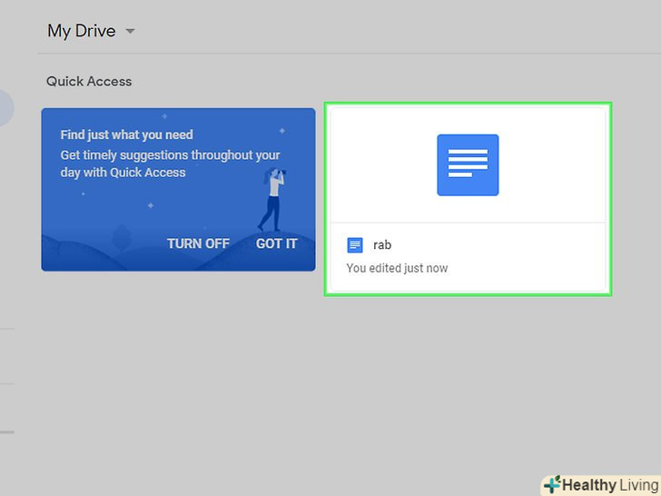Click the 'You edited just now' text

click(x=397, y=268)
